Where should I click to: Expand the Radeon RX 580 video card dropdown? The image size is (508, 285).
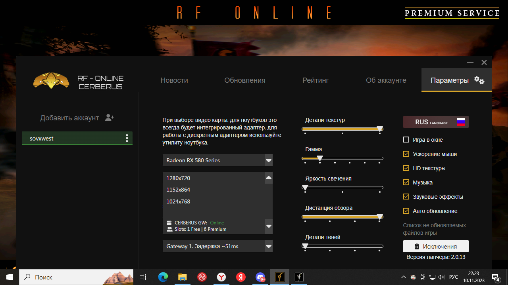(x=269, y=160)
